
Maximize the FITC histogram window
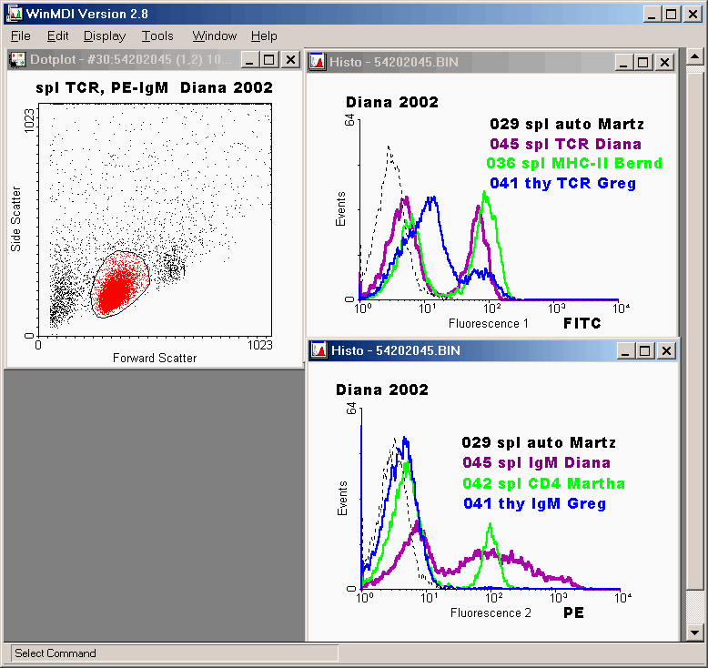coord(643,62)
